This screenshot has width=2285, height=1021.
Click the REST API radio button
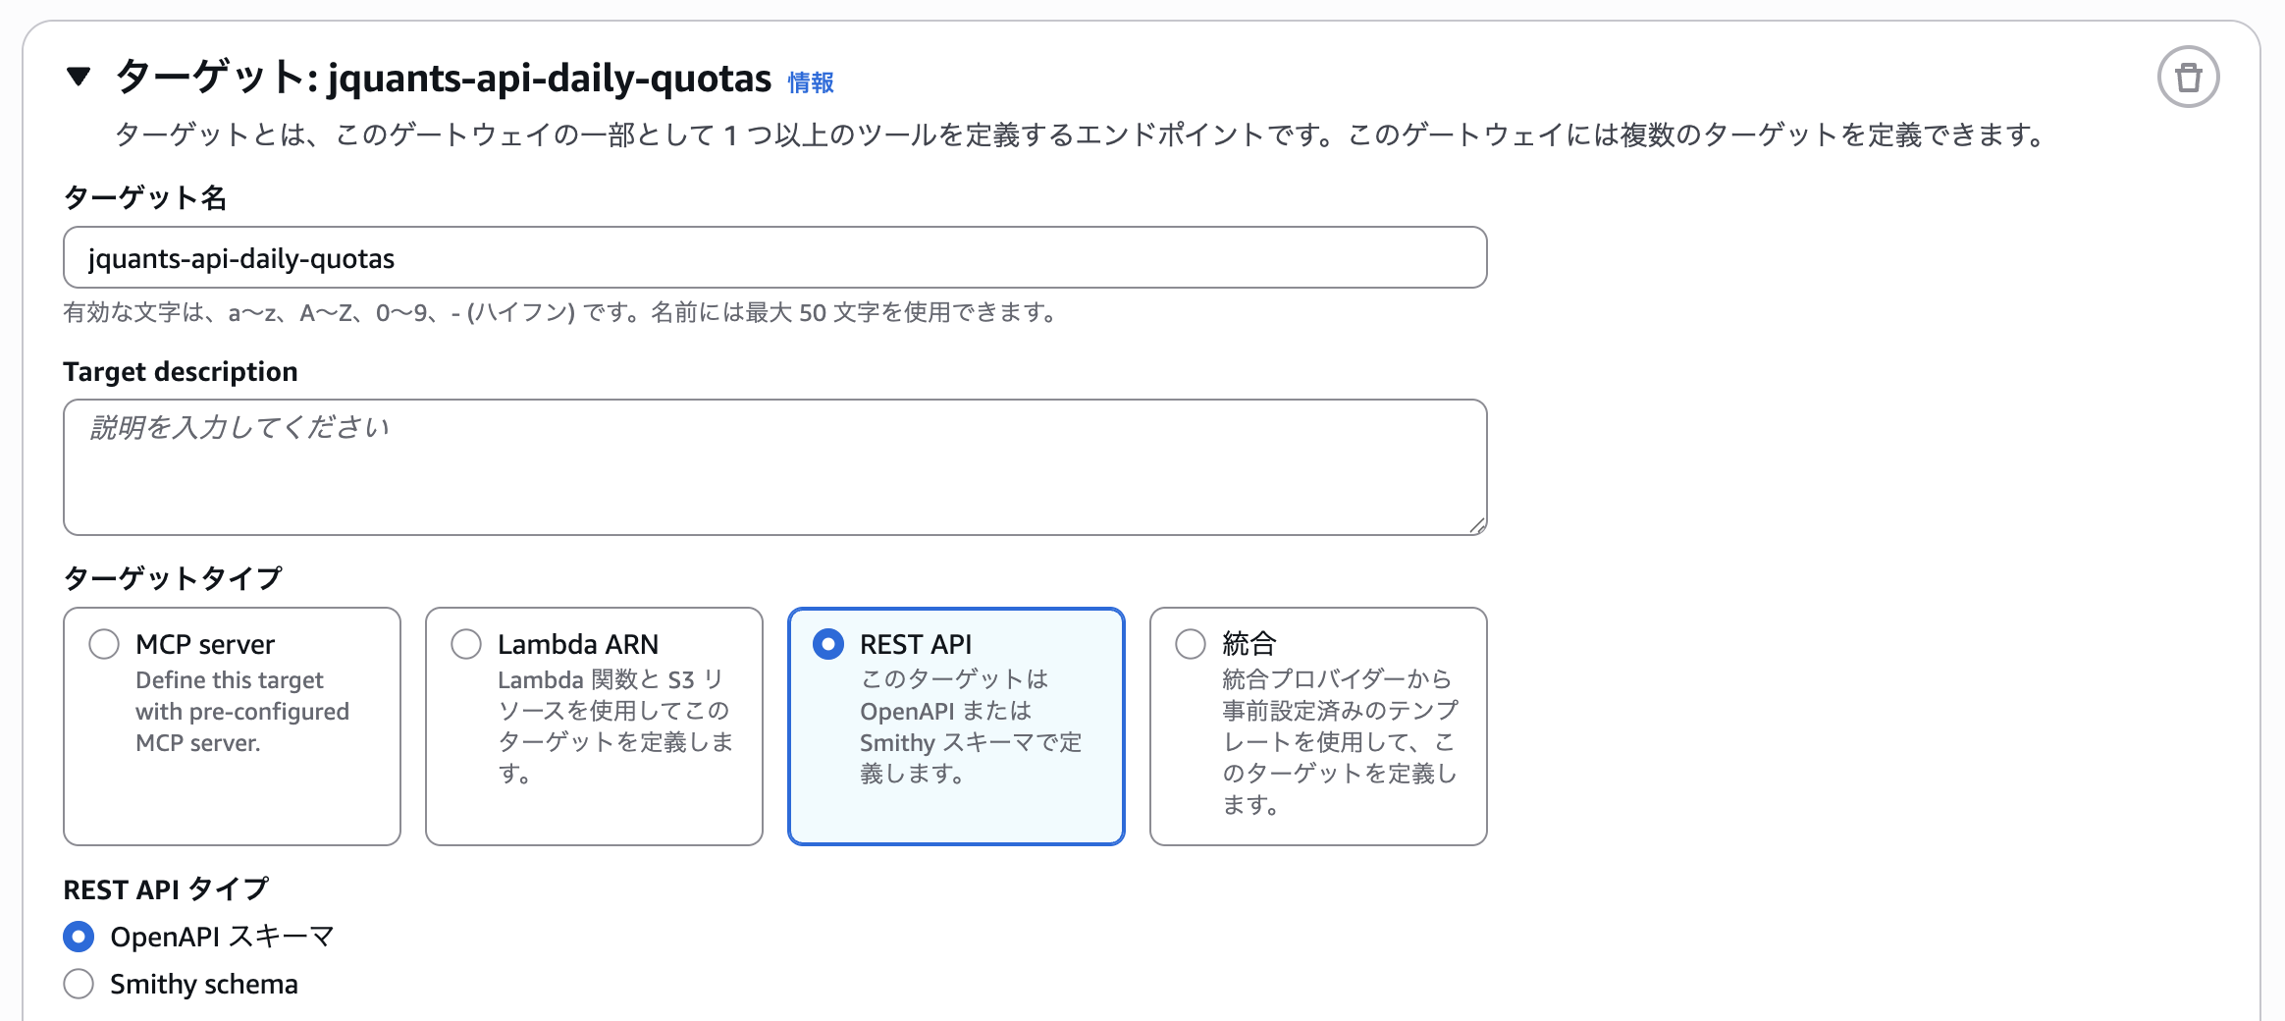click(x=827, y=644)
